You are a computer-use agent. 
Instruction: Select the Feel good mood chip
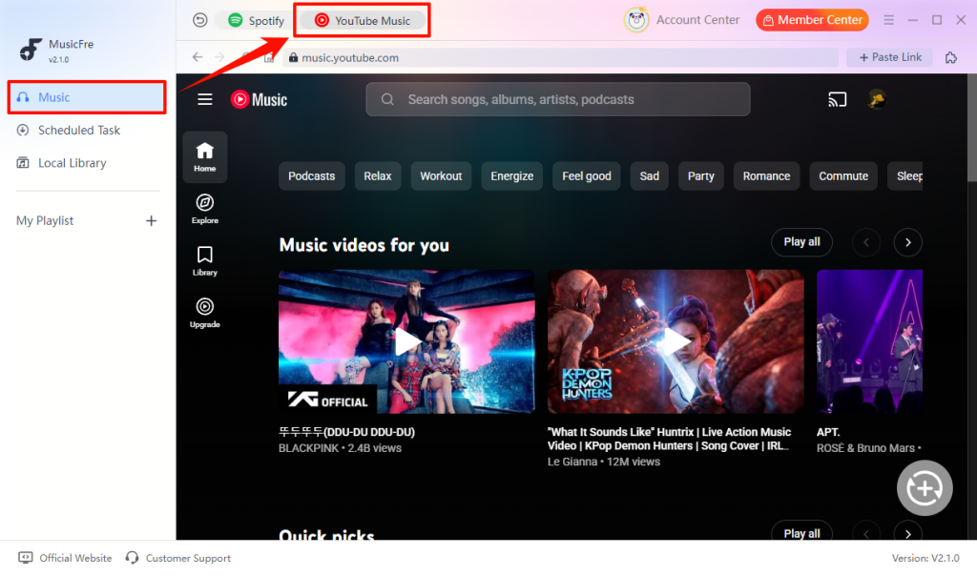(587, 176)
